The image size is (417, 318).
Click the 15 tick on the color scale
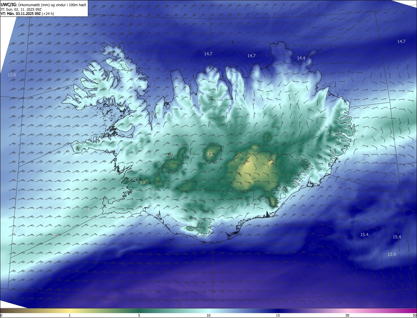pos(278,315)
